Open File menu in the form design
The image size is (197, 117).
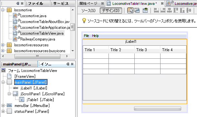[87, 36]
